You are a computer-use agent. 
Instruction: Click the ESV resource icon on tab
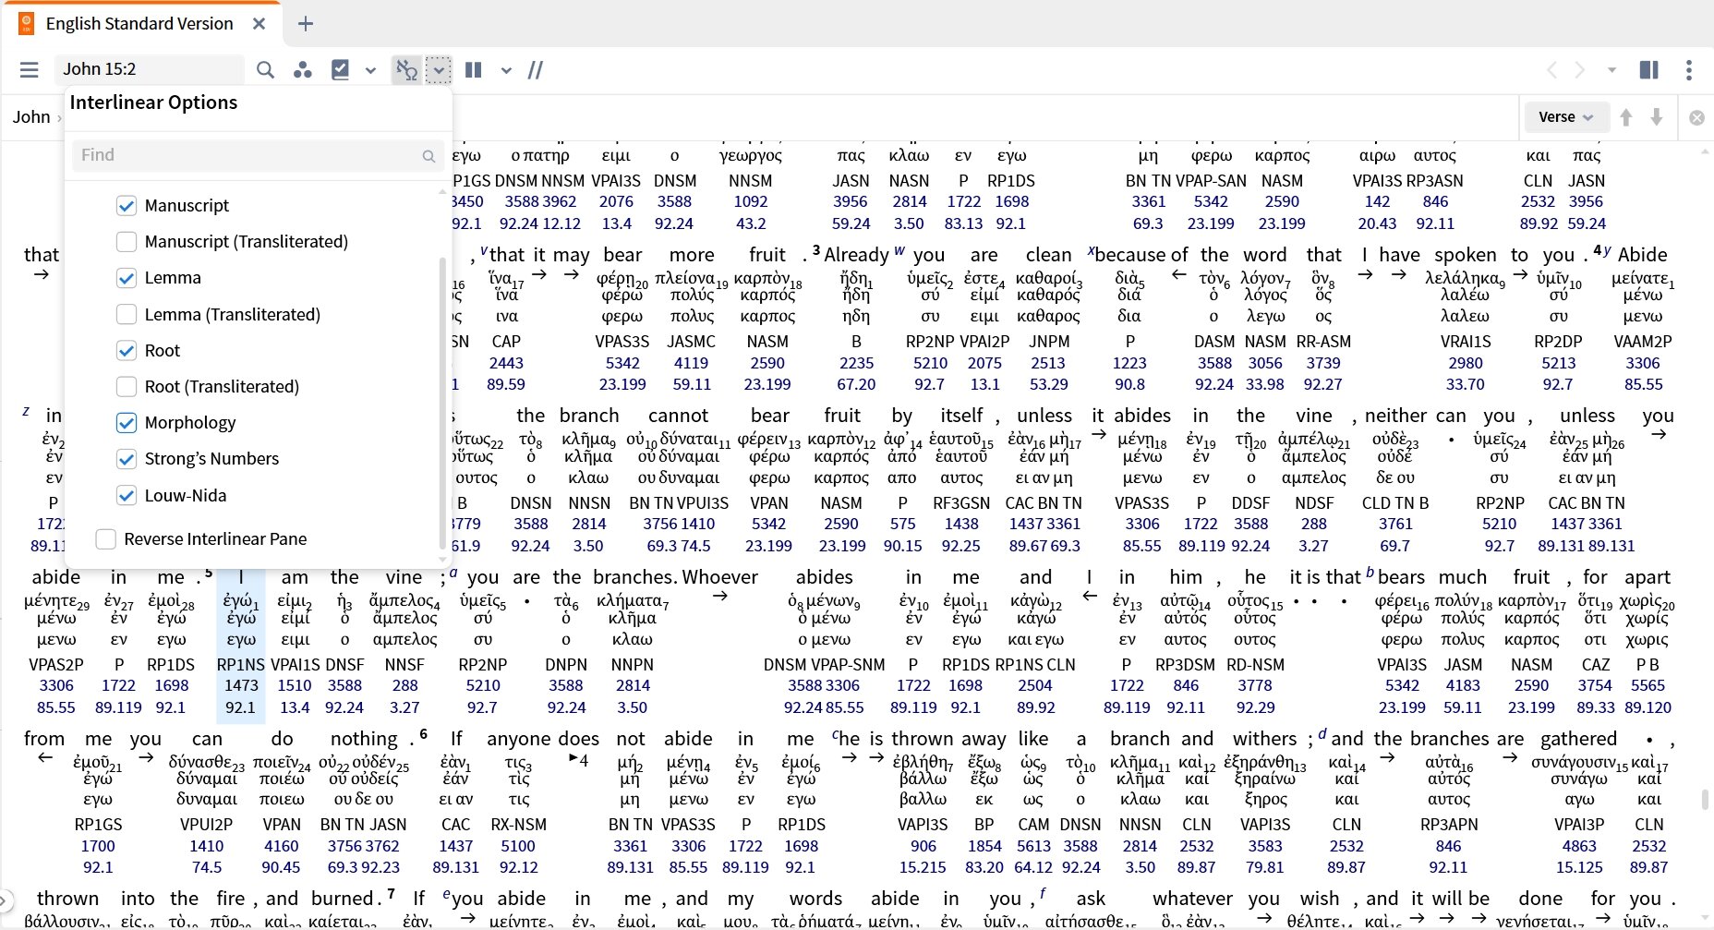[x=27, y=24]
